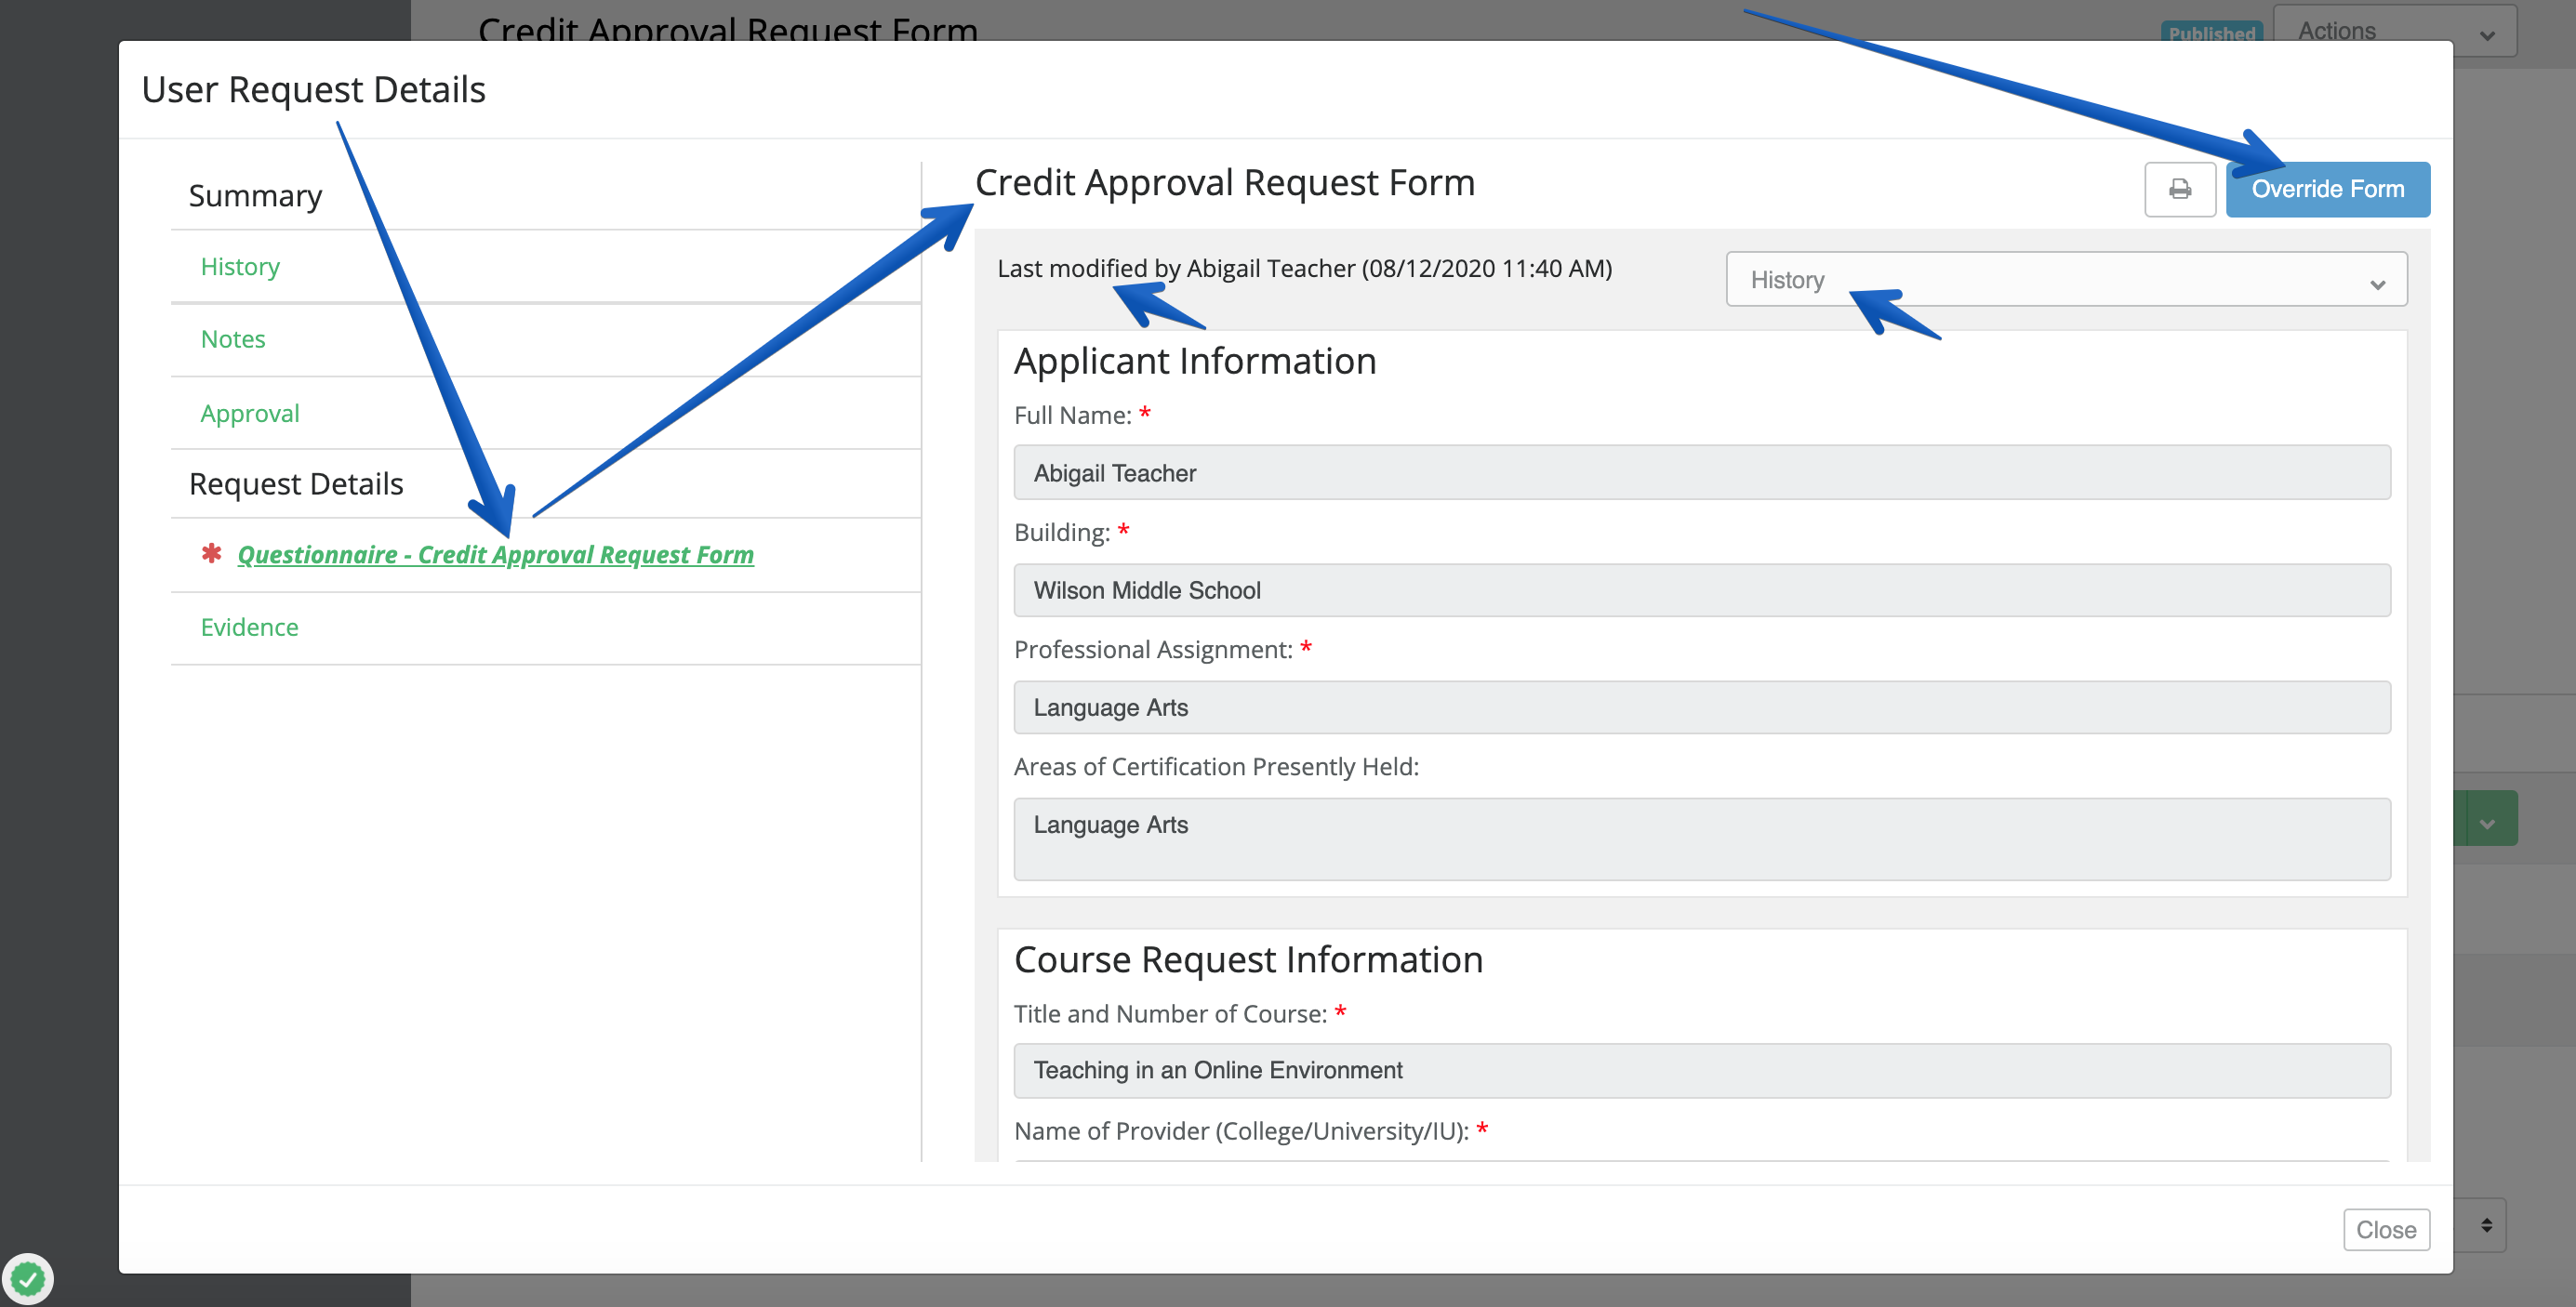This screenshot has height=1307, width=2576.
Task: Click the green checkmark badge icon
Action: pyautogui.click(x=27, y=1278)
